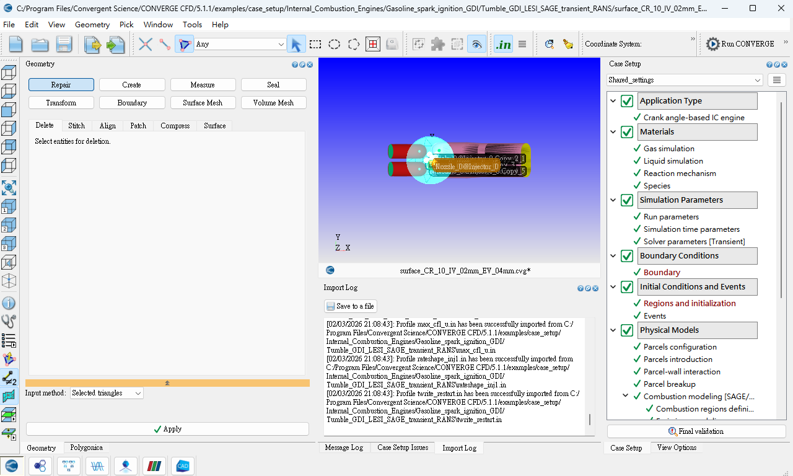
Task: Click the waveform icon in bottom bar
Action: 97,466
